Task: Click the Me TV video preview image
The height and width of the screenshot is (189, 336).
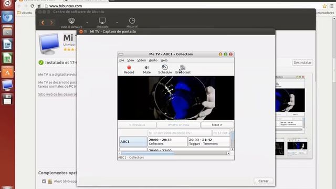Action: [176, 98]
